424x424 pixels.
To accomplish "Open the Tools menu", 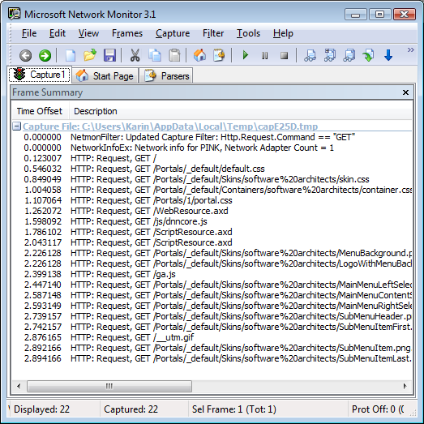I will 248,33.
